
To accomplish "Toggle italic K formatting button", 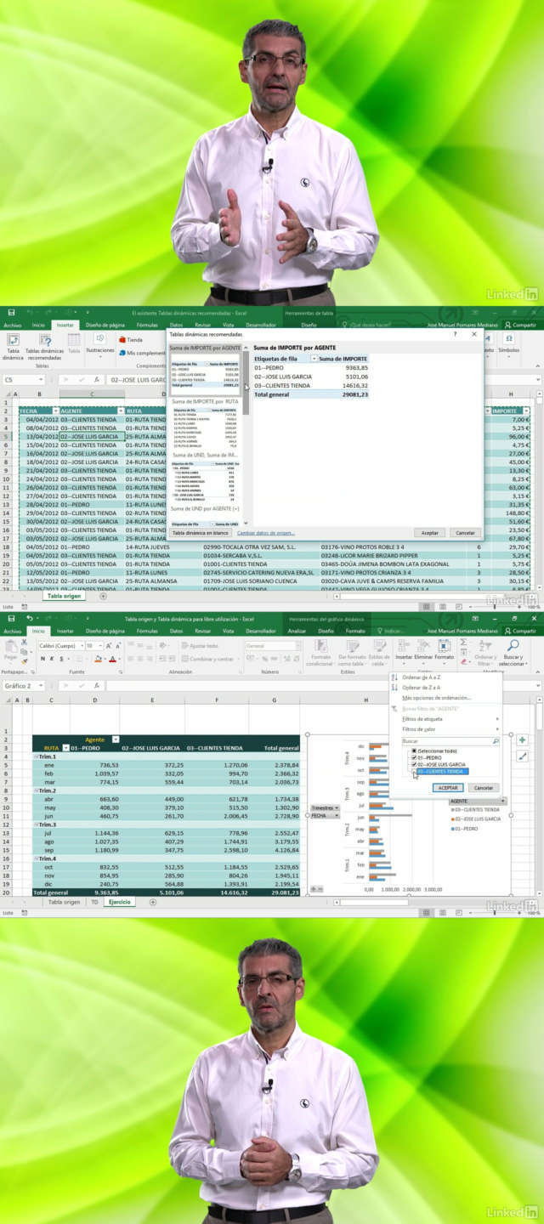I will click(x=51, y=659).
